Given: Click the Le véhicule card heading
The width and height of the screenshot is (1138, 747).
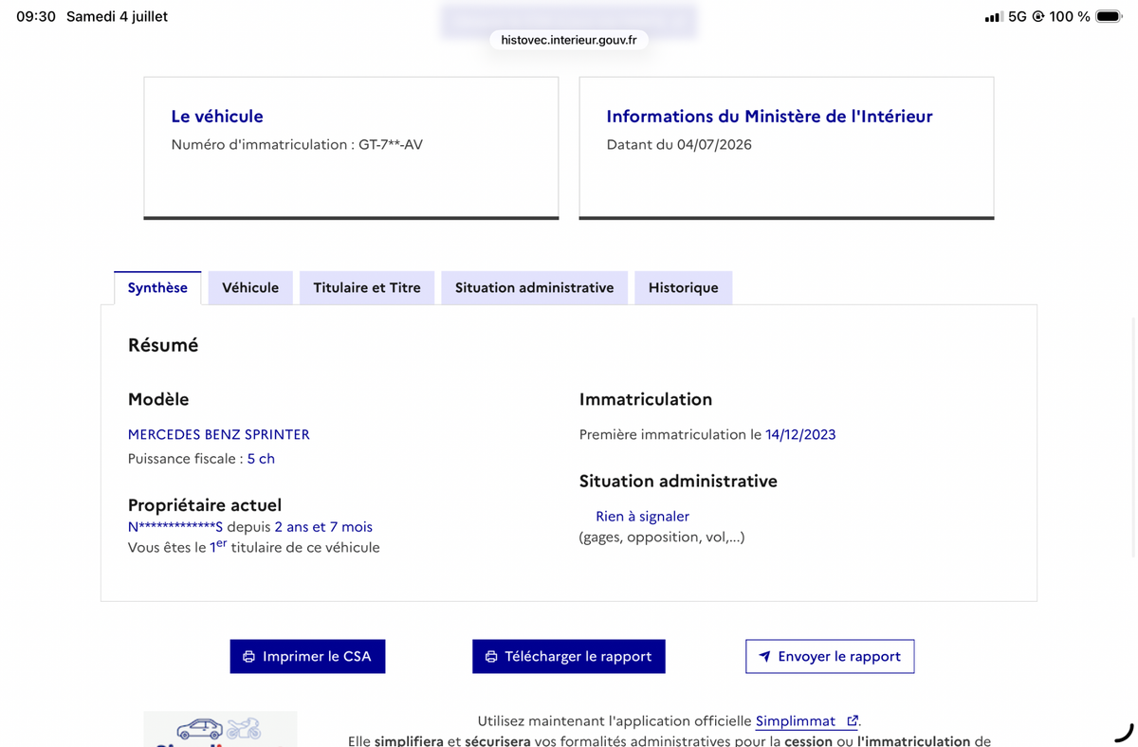Looking at the screenshot, I should 217,117.
